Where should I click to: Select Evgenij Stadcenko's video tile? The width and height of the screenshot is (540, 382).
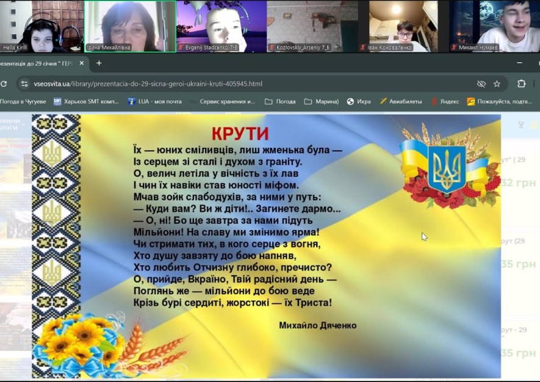point(221,26)
